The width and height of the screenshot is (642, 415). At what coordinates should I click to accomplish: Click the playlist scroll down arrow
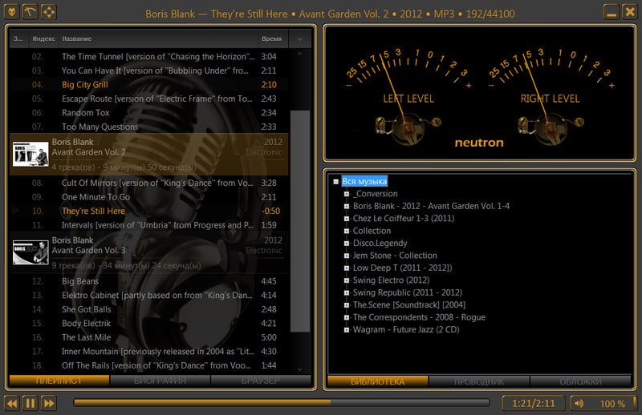point(299,369)
